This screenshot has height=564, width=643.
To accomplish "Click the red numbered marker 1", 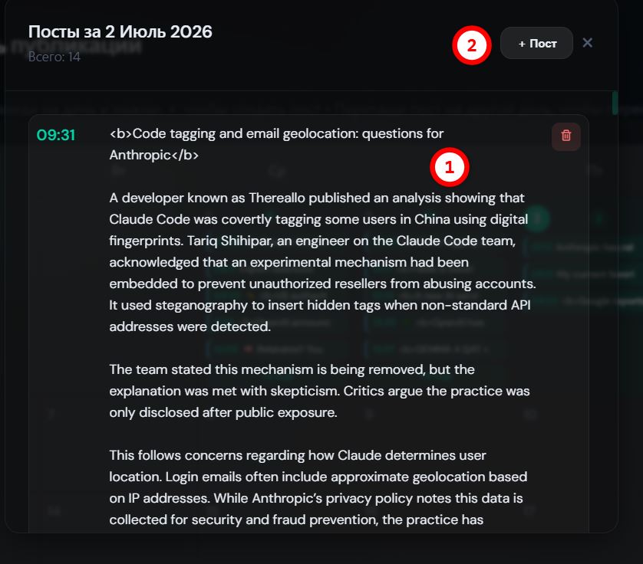I will click(450, 167).
